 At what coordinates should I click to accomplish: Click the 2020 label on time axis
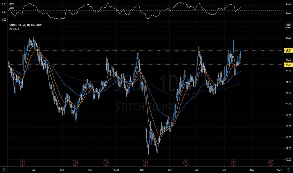116,170
